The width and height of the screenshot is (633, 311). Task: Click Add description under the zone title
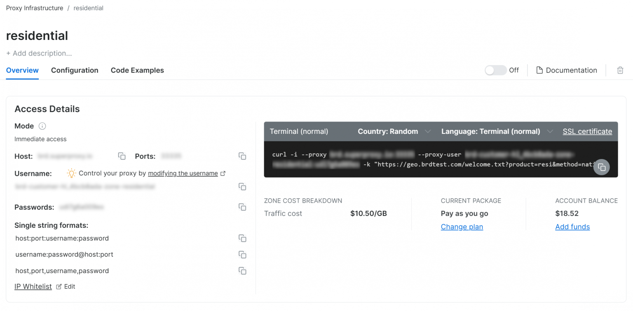click(x=38, y=53)
